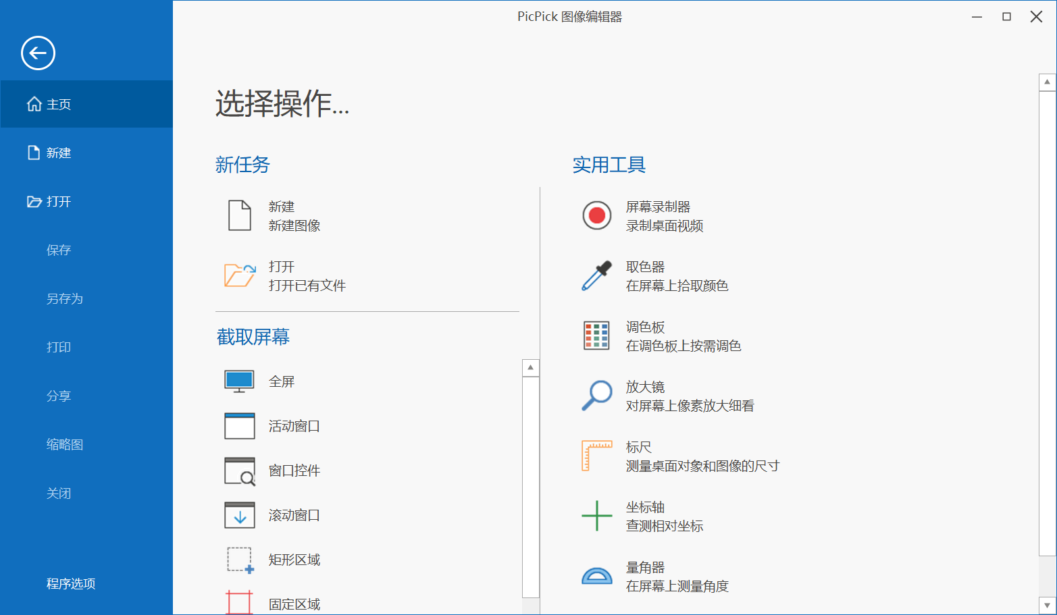
Task: Click the home icon beside 主页
Action: (x=34, y=104)
